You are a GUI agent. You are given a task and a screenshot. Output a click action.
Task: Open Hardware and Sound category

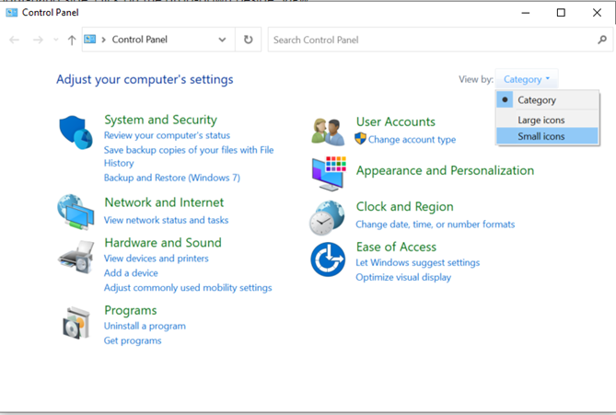point(163,243)
